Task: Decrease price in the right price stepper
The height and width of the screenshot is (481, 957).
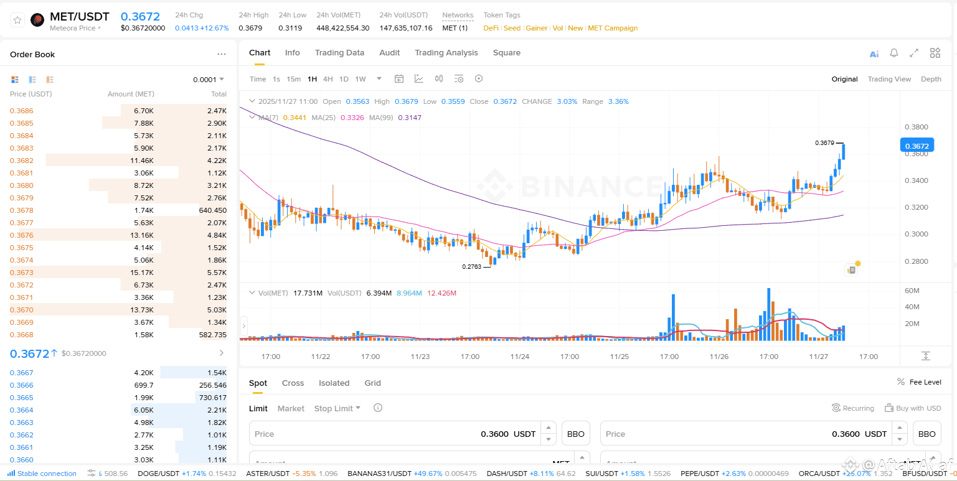Action: point(899,439)
